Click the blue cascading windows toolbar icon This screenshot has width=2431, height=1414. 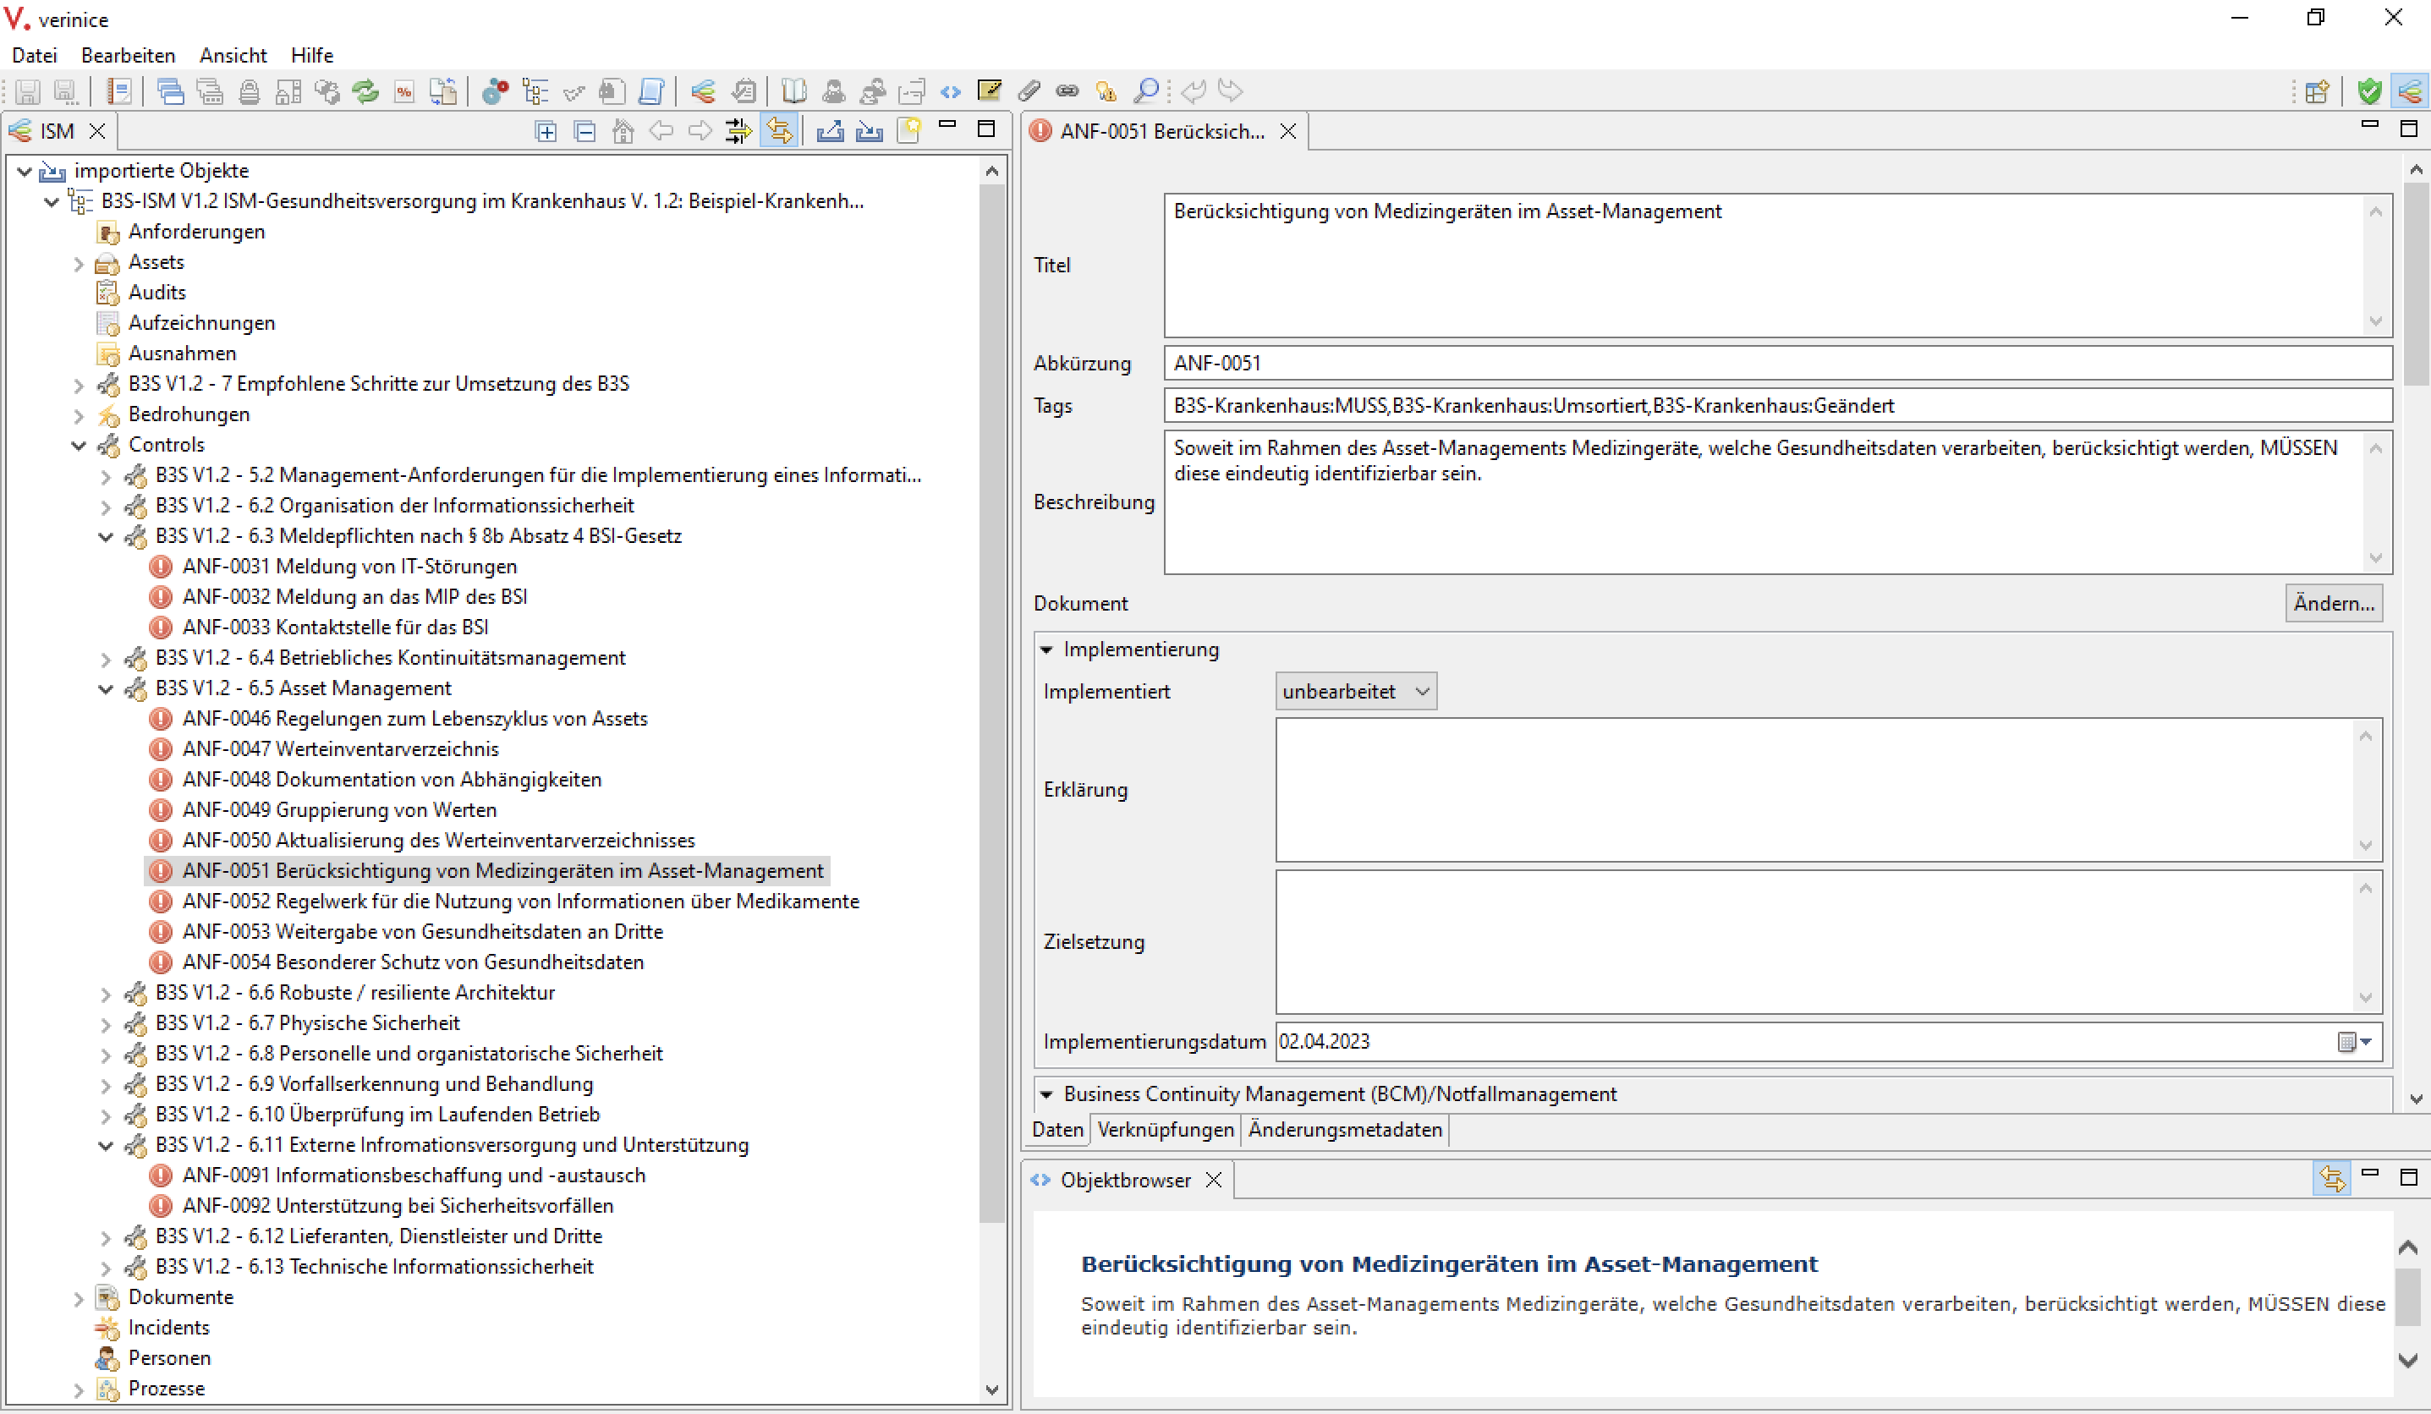coord(171,91)
